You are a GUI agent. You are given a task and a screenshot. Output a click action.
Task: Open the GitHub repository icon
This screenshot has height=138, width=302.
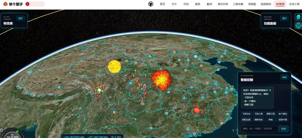151,4
